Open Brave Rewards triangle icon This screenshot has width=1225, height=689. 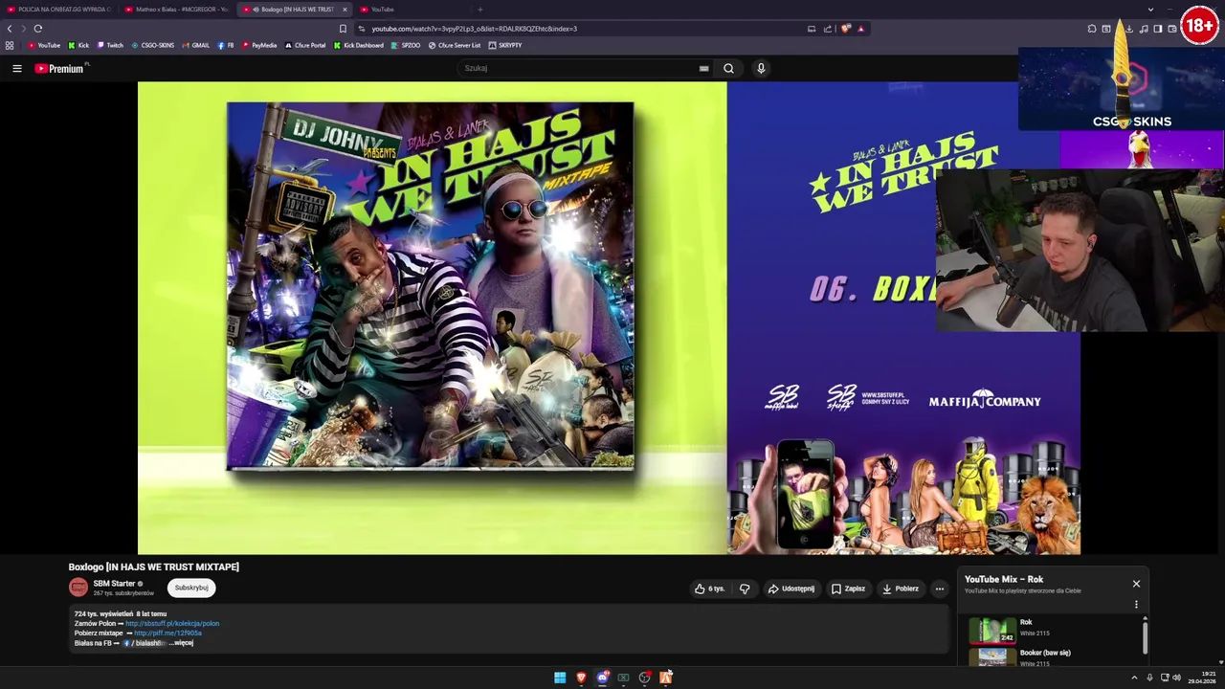860,29
